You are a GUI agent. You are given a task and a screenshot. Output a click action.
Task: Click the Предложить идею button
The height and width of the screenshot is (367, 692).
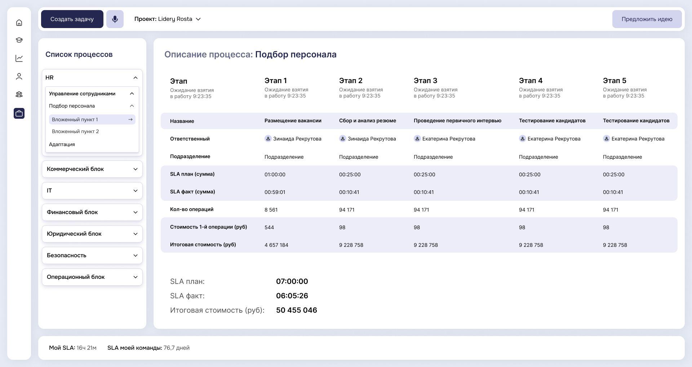coord(647,19)
